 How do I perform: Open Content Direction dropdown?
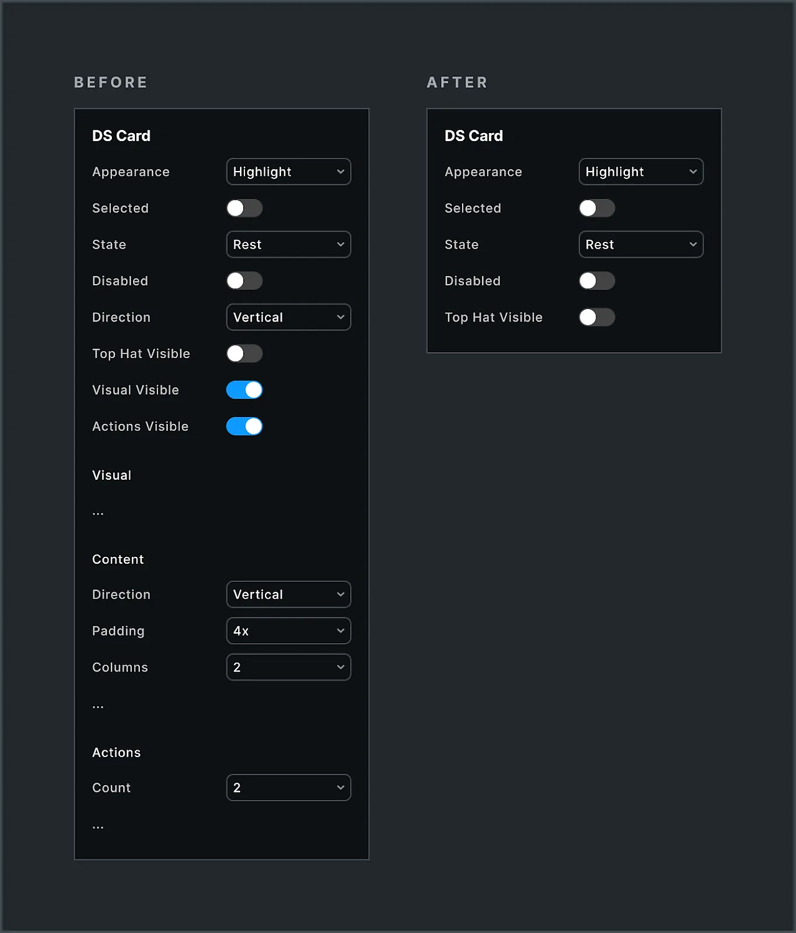pos(289,594)
